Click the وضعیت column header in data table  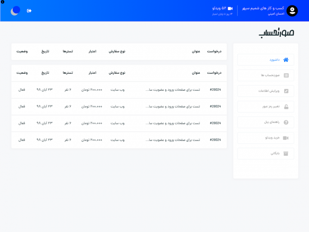pyautogui.click(x=22, y=73)
